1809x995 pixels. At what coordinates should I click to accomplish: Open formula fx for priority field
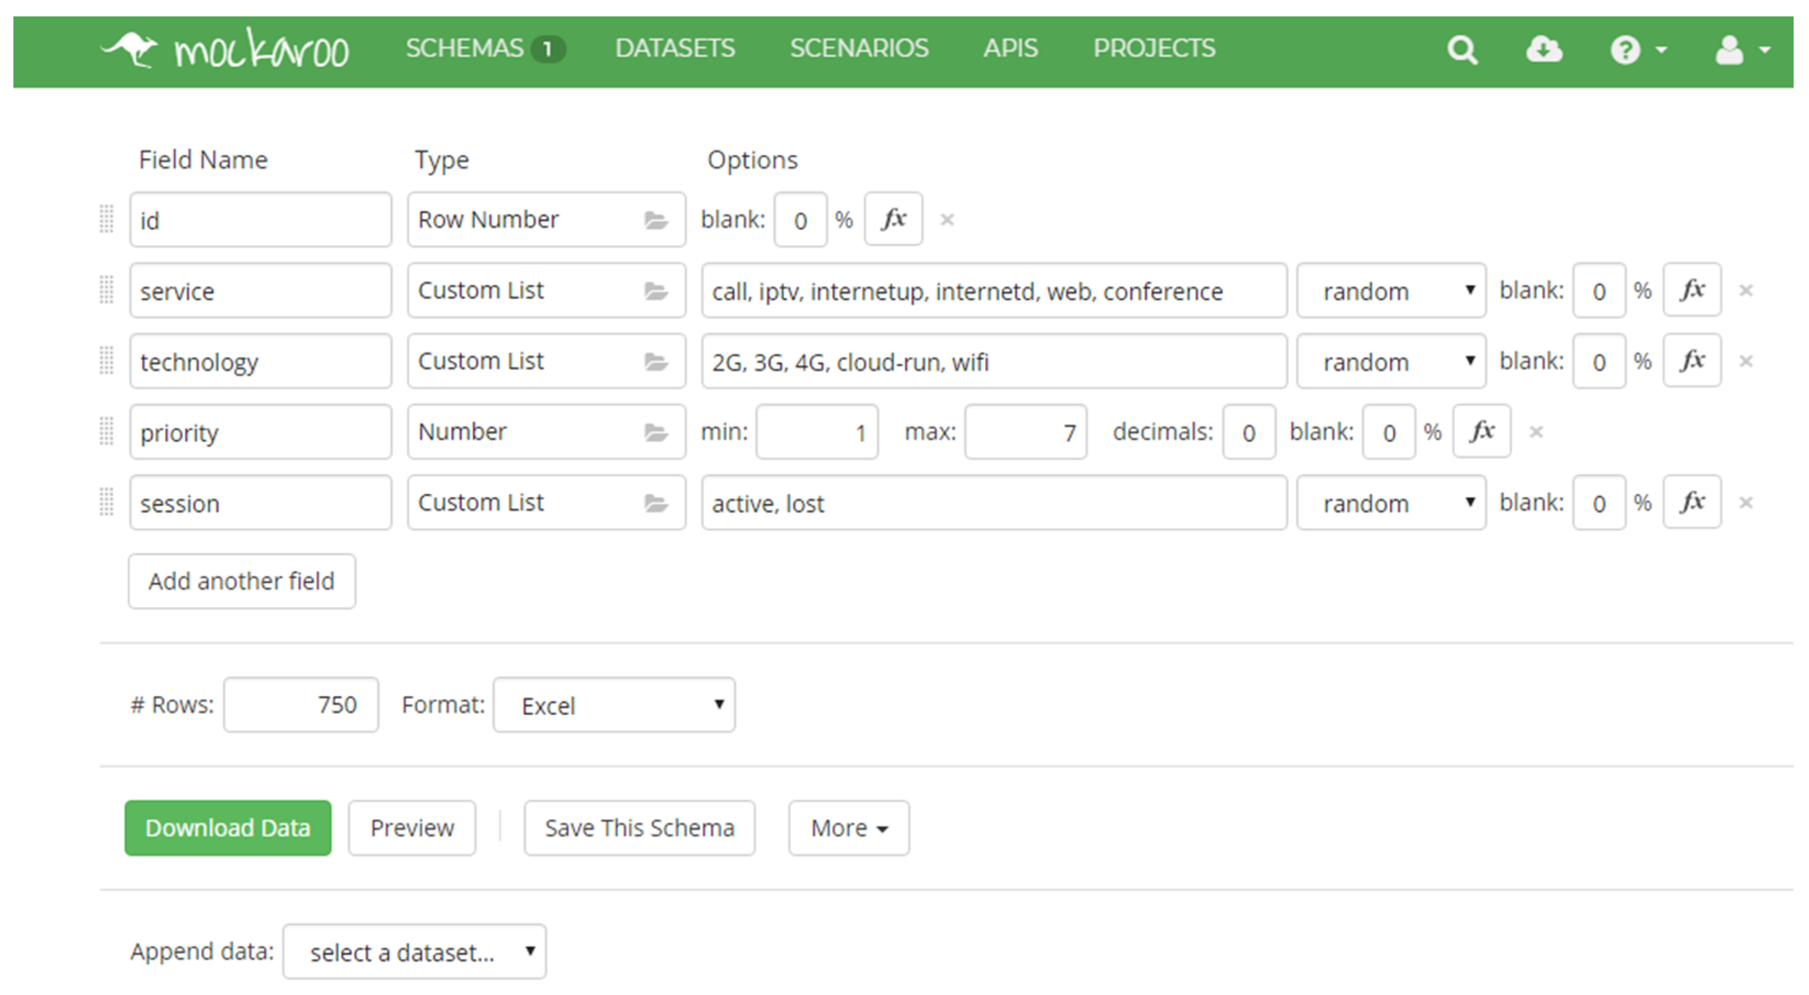point(1481,431)
